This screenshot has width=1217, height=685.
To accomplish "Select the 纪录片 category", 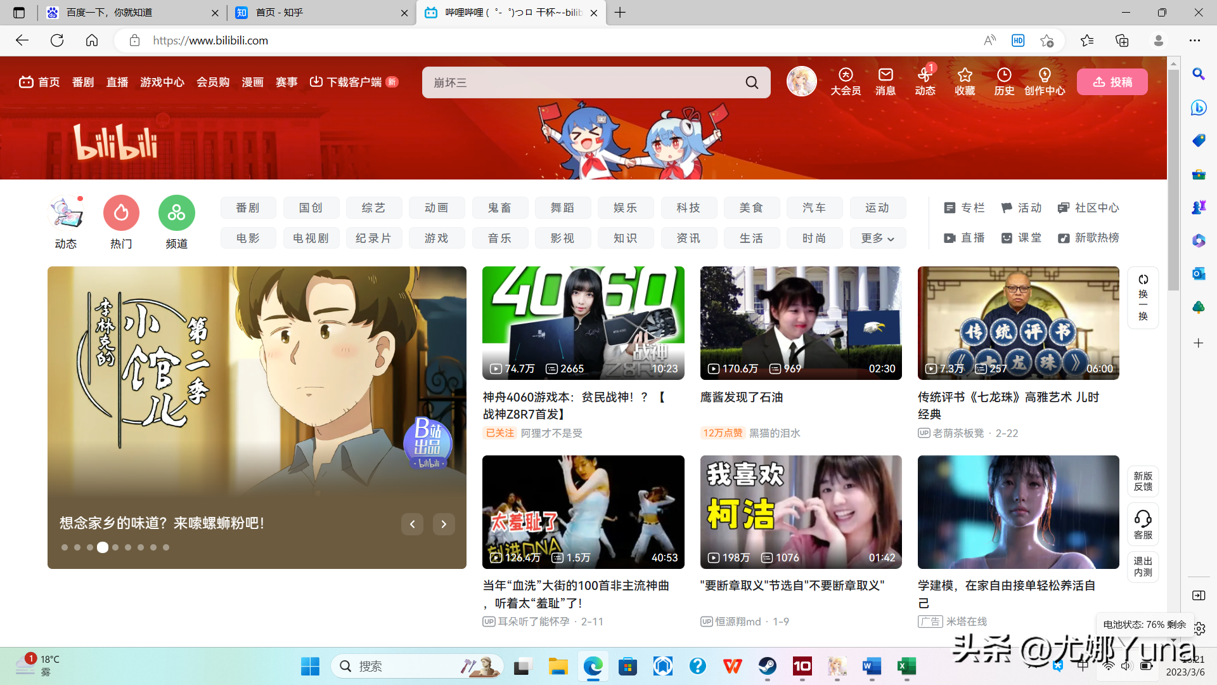I will [x=374, y=238].
